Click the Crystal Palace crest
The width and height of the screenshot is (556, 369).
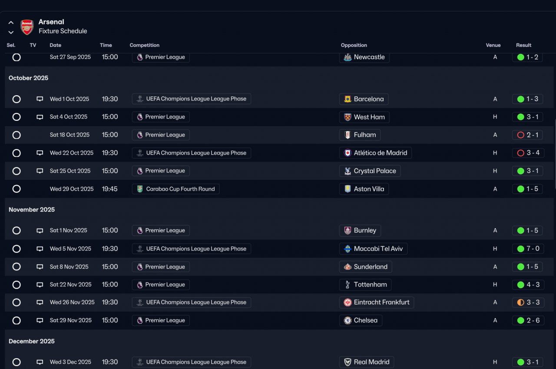click(x=347, y=171)
